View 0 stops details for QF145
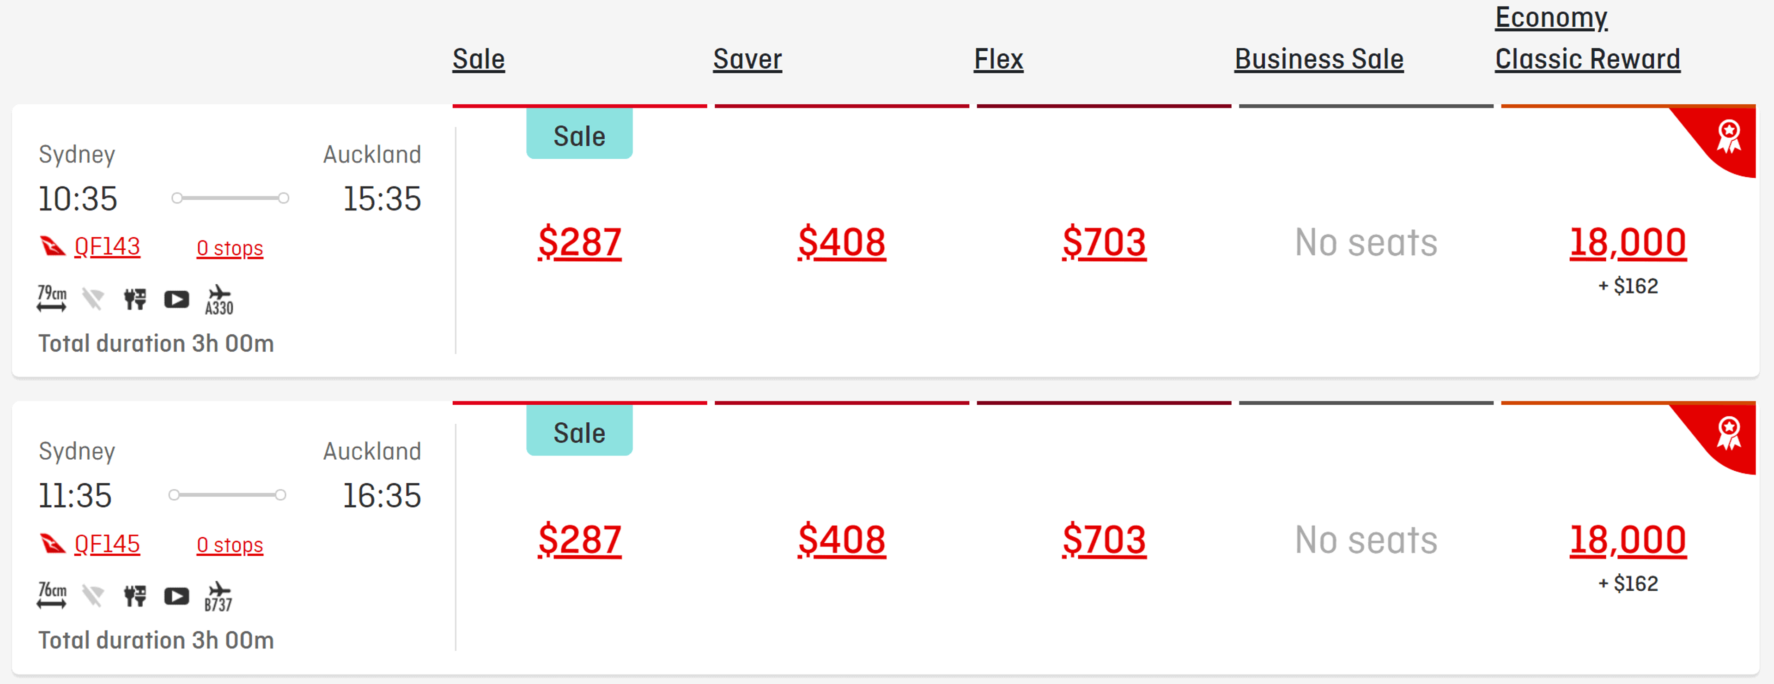The width and height of the screenshot is (1774, 684). 229,545
